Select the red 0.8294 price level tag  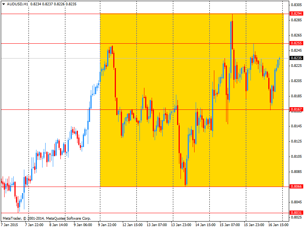pyautogui.click(x=296, y=14)
